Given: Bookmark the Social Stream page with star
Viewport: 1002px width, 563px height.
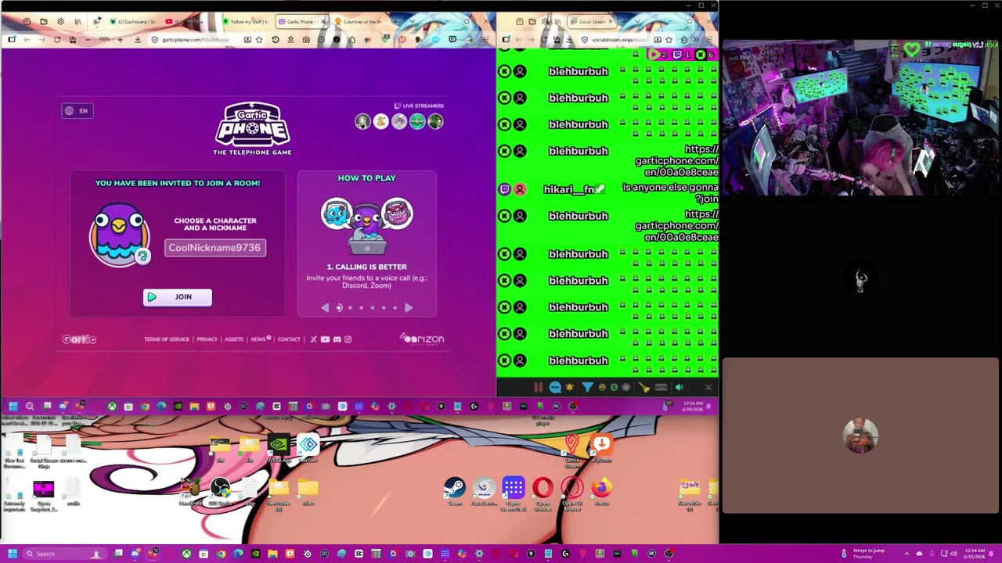Looking at the screenshot, I should [669, 40].
